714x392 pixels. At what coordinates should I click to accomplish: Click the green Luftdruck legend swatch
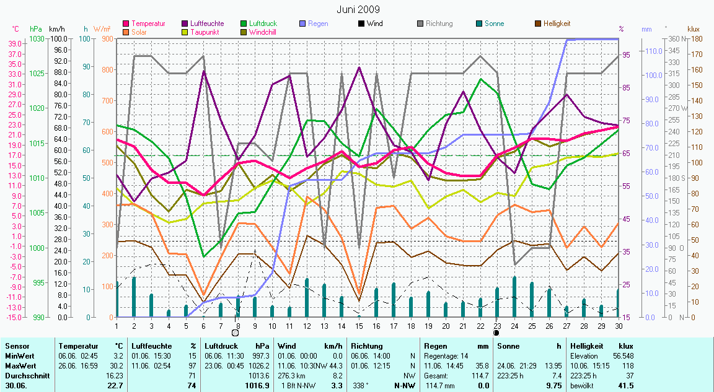pyautogui.click(x=244, y=24)
